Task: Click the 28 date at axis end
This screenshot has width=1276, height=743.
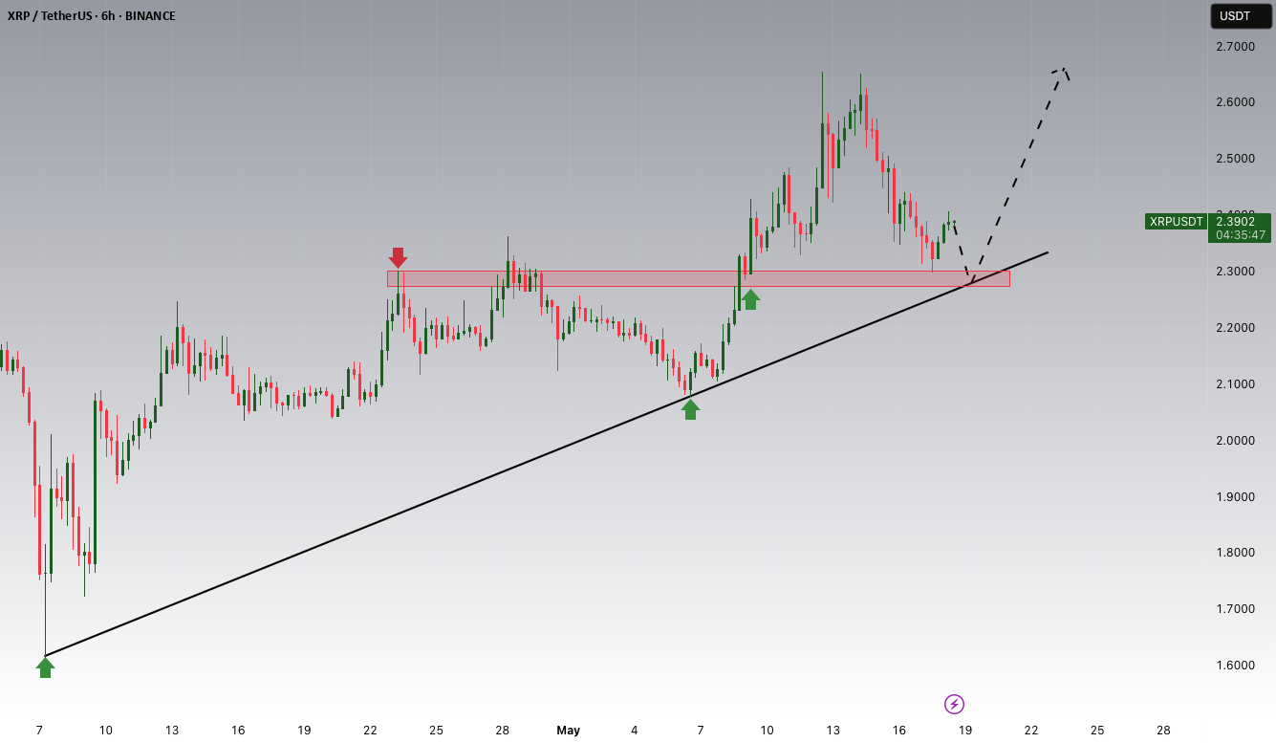Action: [1163, 731]
